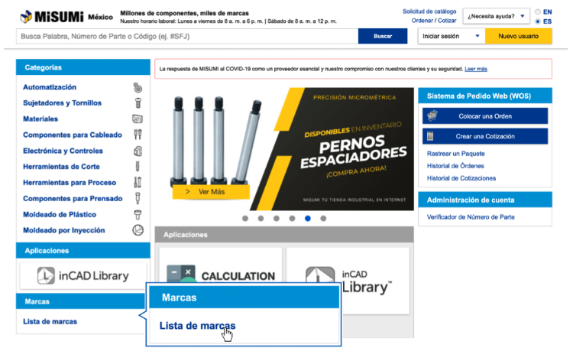
Task: Click the Herramientas para Proceso icon
Action: click(138, 182)
